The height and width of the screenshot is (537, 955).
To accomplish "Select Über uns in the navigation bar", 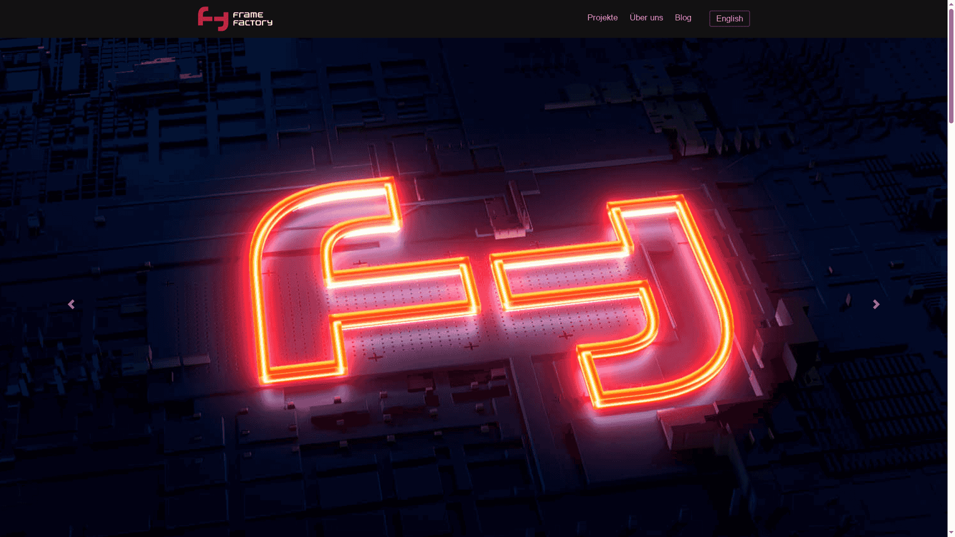I will 646,18.
